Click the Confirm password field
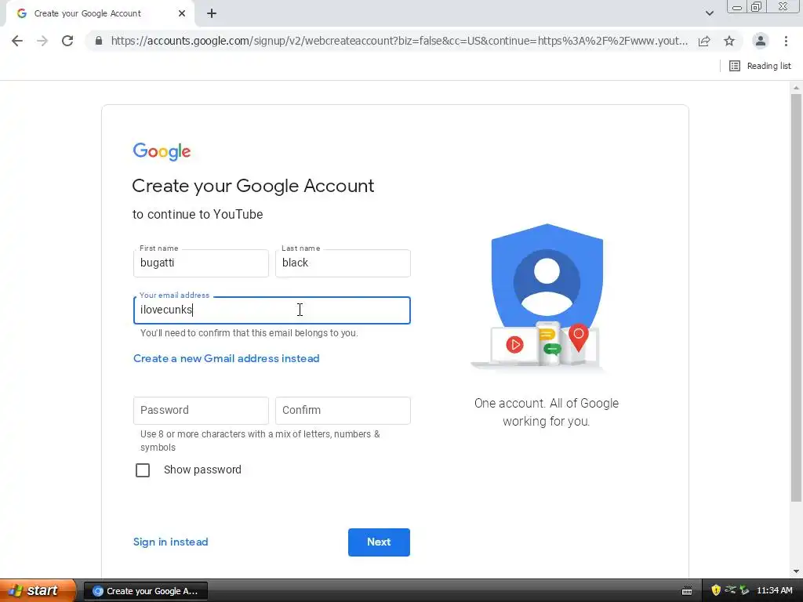Image resolution: width=803 pixels, height=602 pixels. click(x=343, y=411)
